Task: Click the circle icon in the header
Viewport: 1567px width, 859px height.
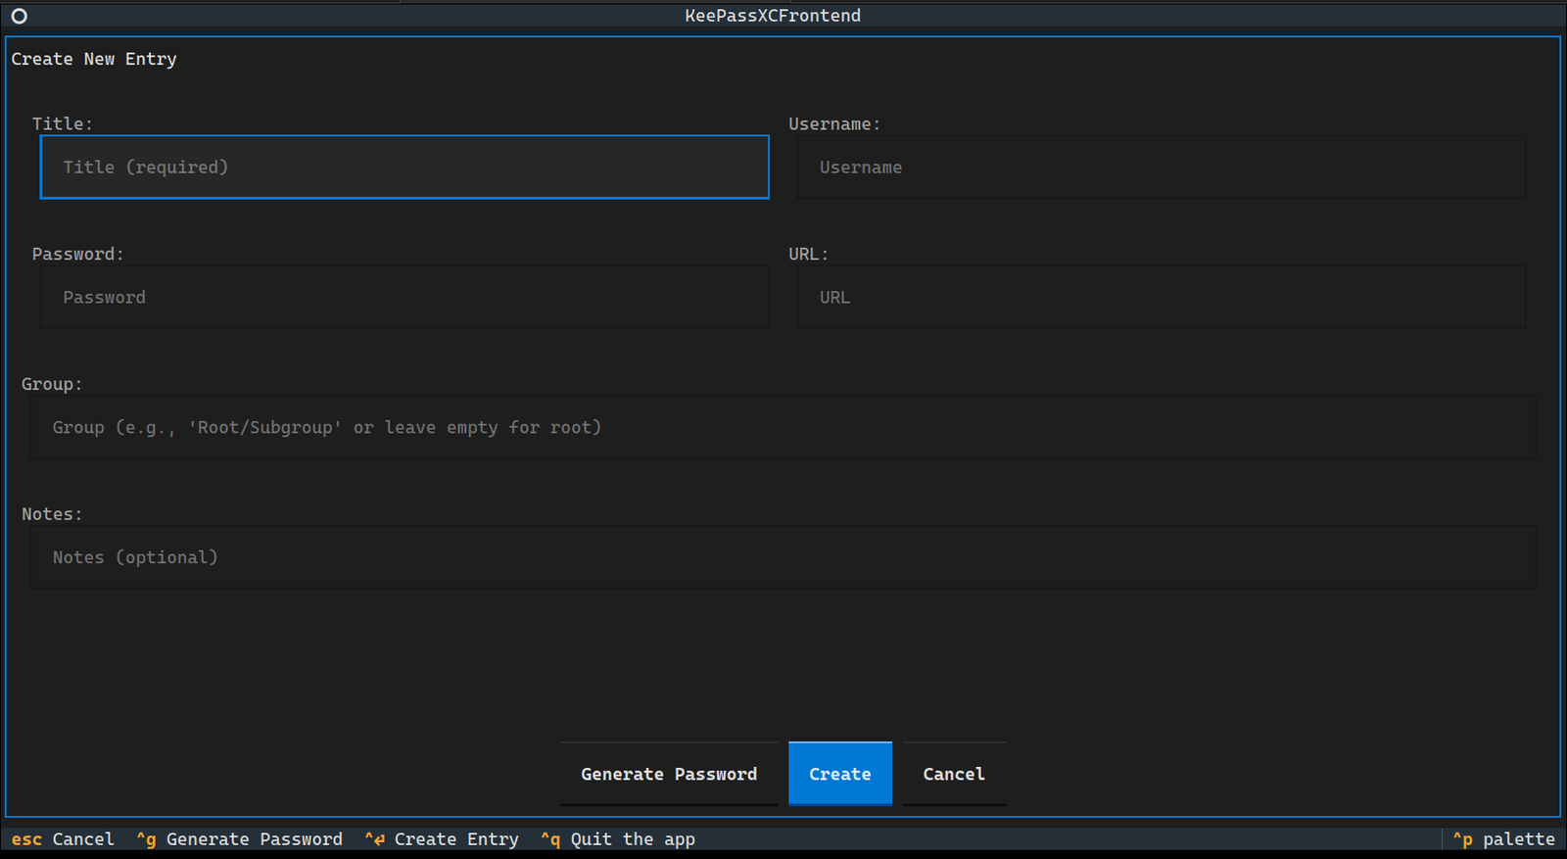Action: [19, 16]
